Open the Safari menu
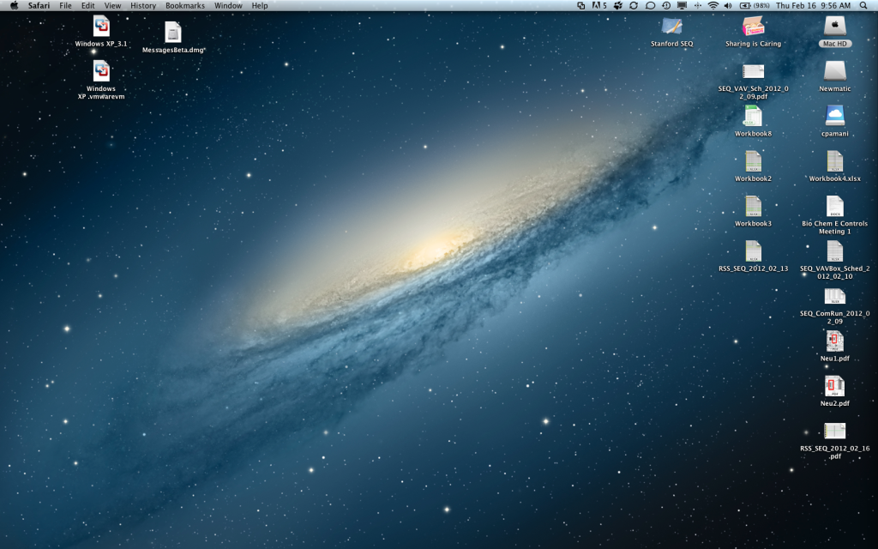This screenshot has height=549, width=878. coord(39,6)
